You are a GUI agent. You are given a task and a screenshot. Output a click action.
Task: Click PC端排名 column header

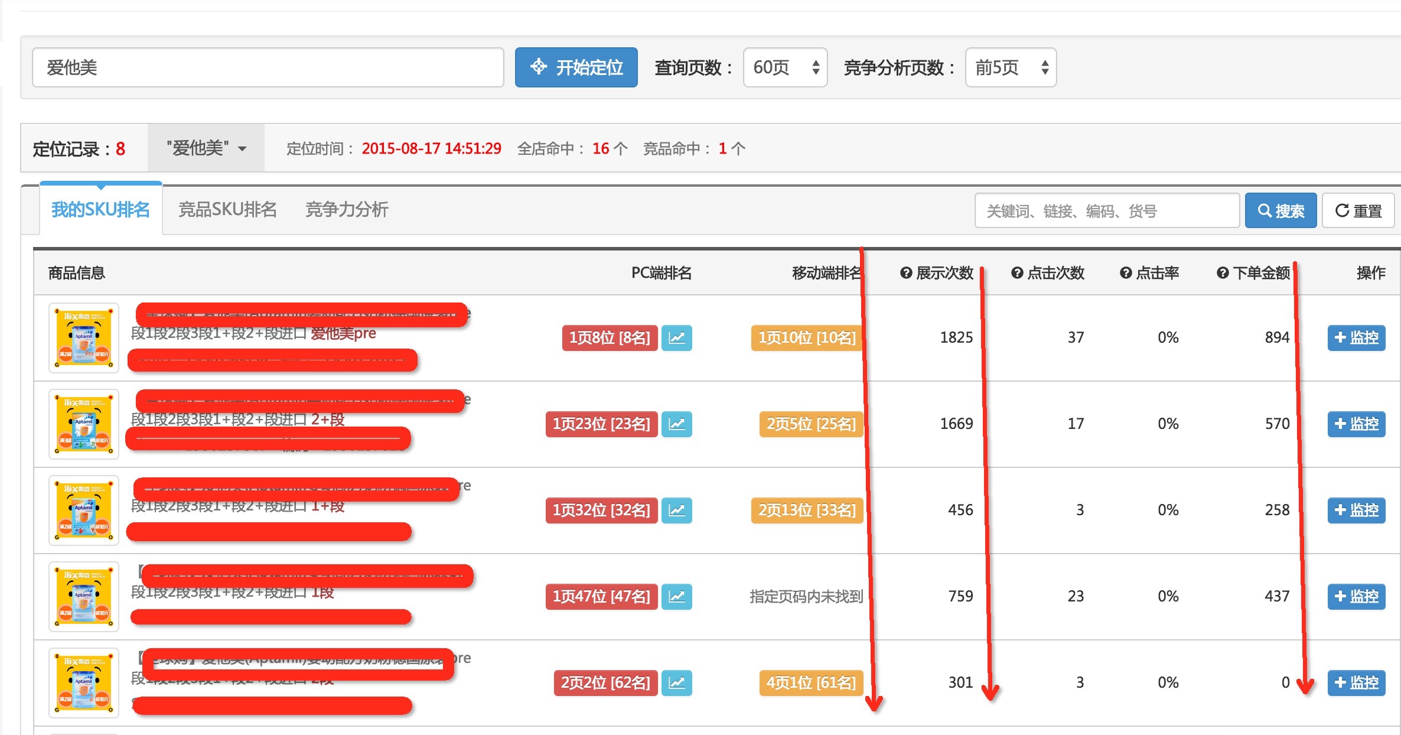[x=662, y=273]
